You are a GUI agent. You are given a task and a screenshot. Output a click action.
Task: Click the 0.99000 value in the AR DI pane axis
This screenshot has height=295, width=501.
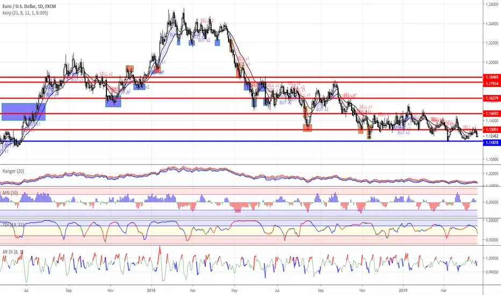[x=492, y=272]
